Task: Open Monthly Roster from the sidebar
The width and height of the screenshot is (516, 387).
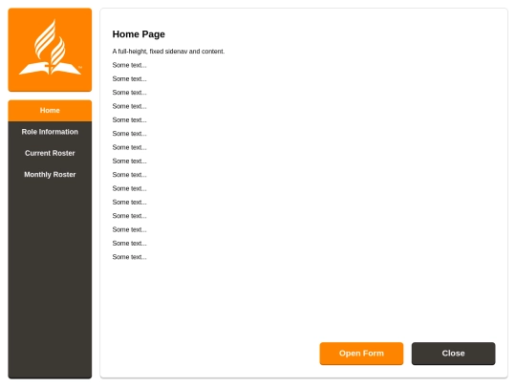Action: (x=50, y=175)
